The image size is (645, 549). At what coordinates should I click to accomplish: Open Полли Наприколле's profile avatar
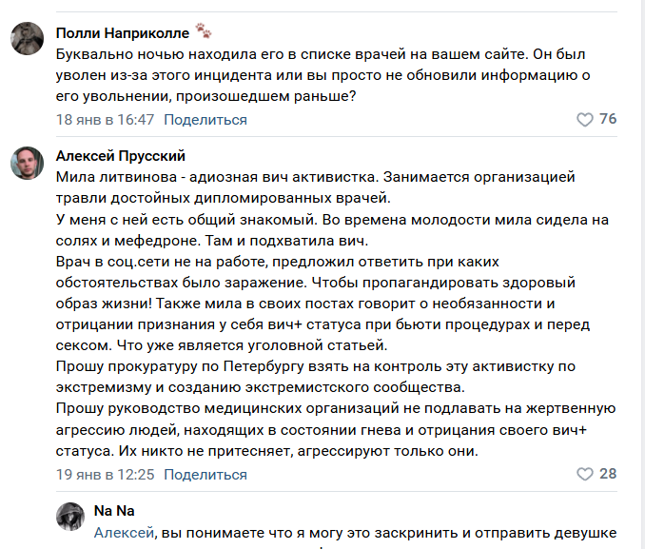pyautogui.click(x=26, y=39)
